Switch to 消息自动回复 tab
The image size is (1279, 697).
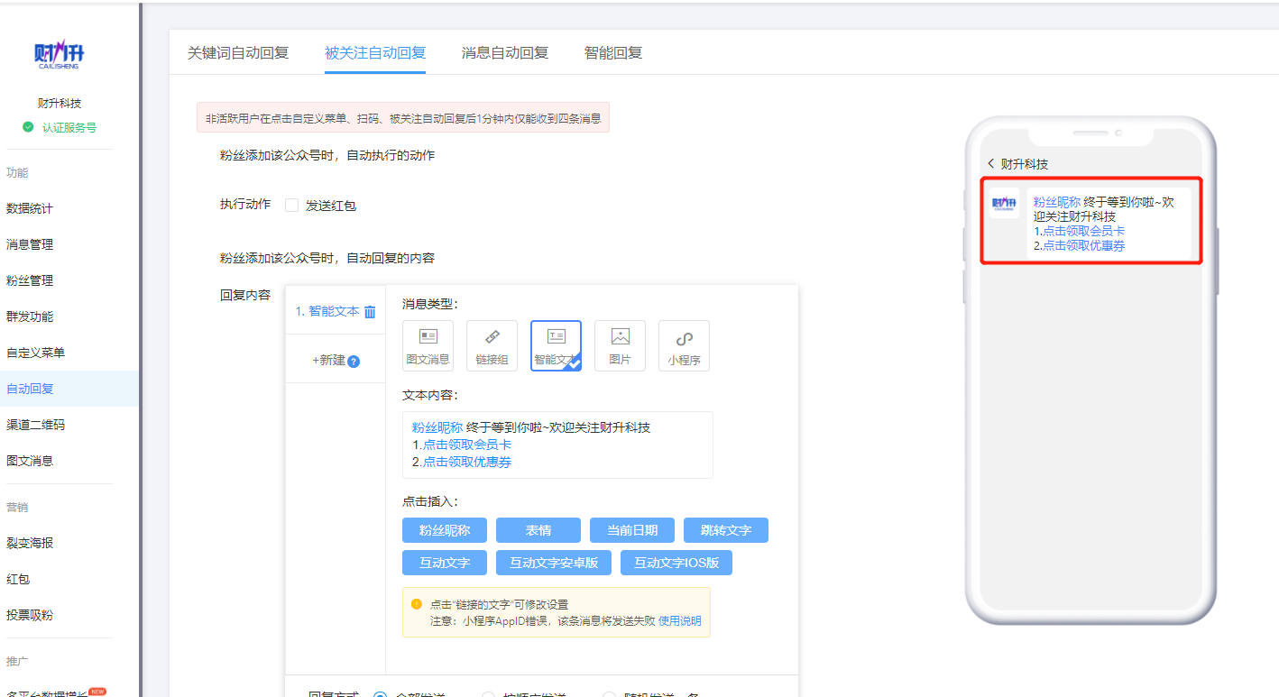point(505,52)
